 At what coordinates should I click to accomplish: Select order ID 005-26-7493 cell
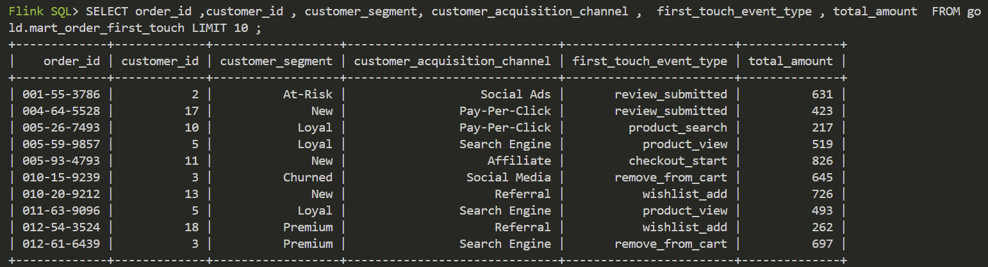(x=61, y=128)
